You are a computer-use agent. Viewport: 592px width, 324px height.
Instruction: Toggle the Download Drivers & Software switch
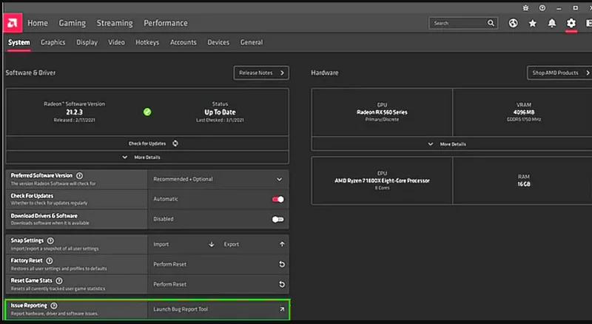pos(278,219)
